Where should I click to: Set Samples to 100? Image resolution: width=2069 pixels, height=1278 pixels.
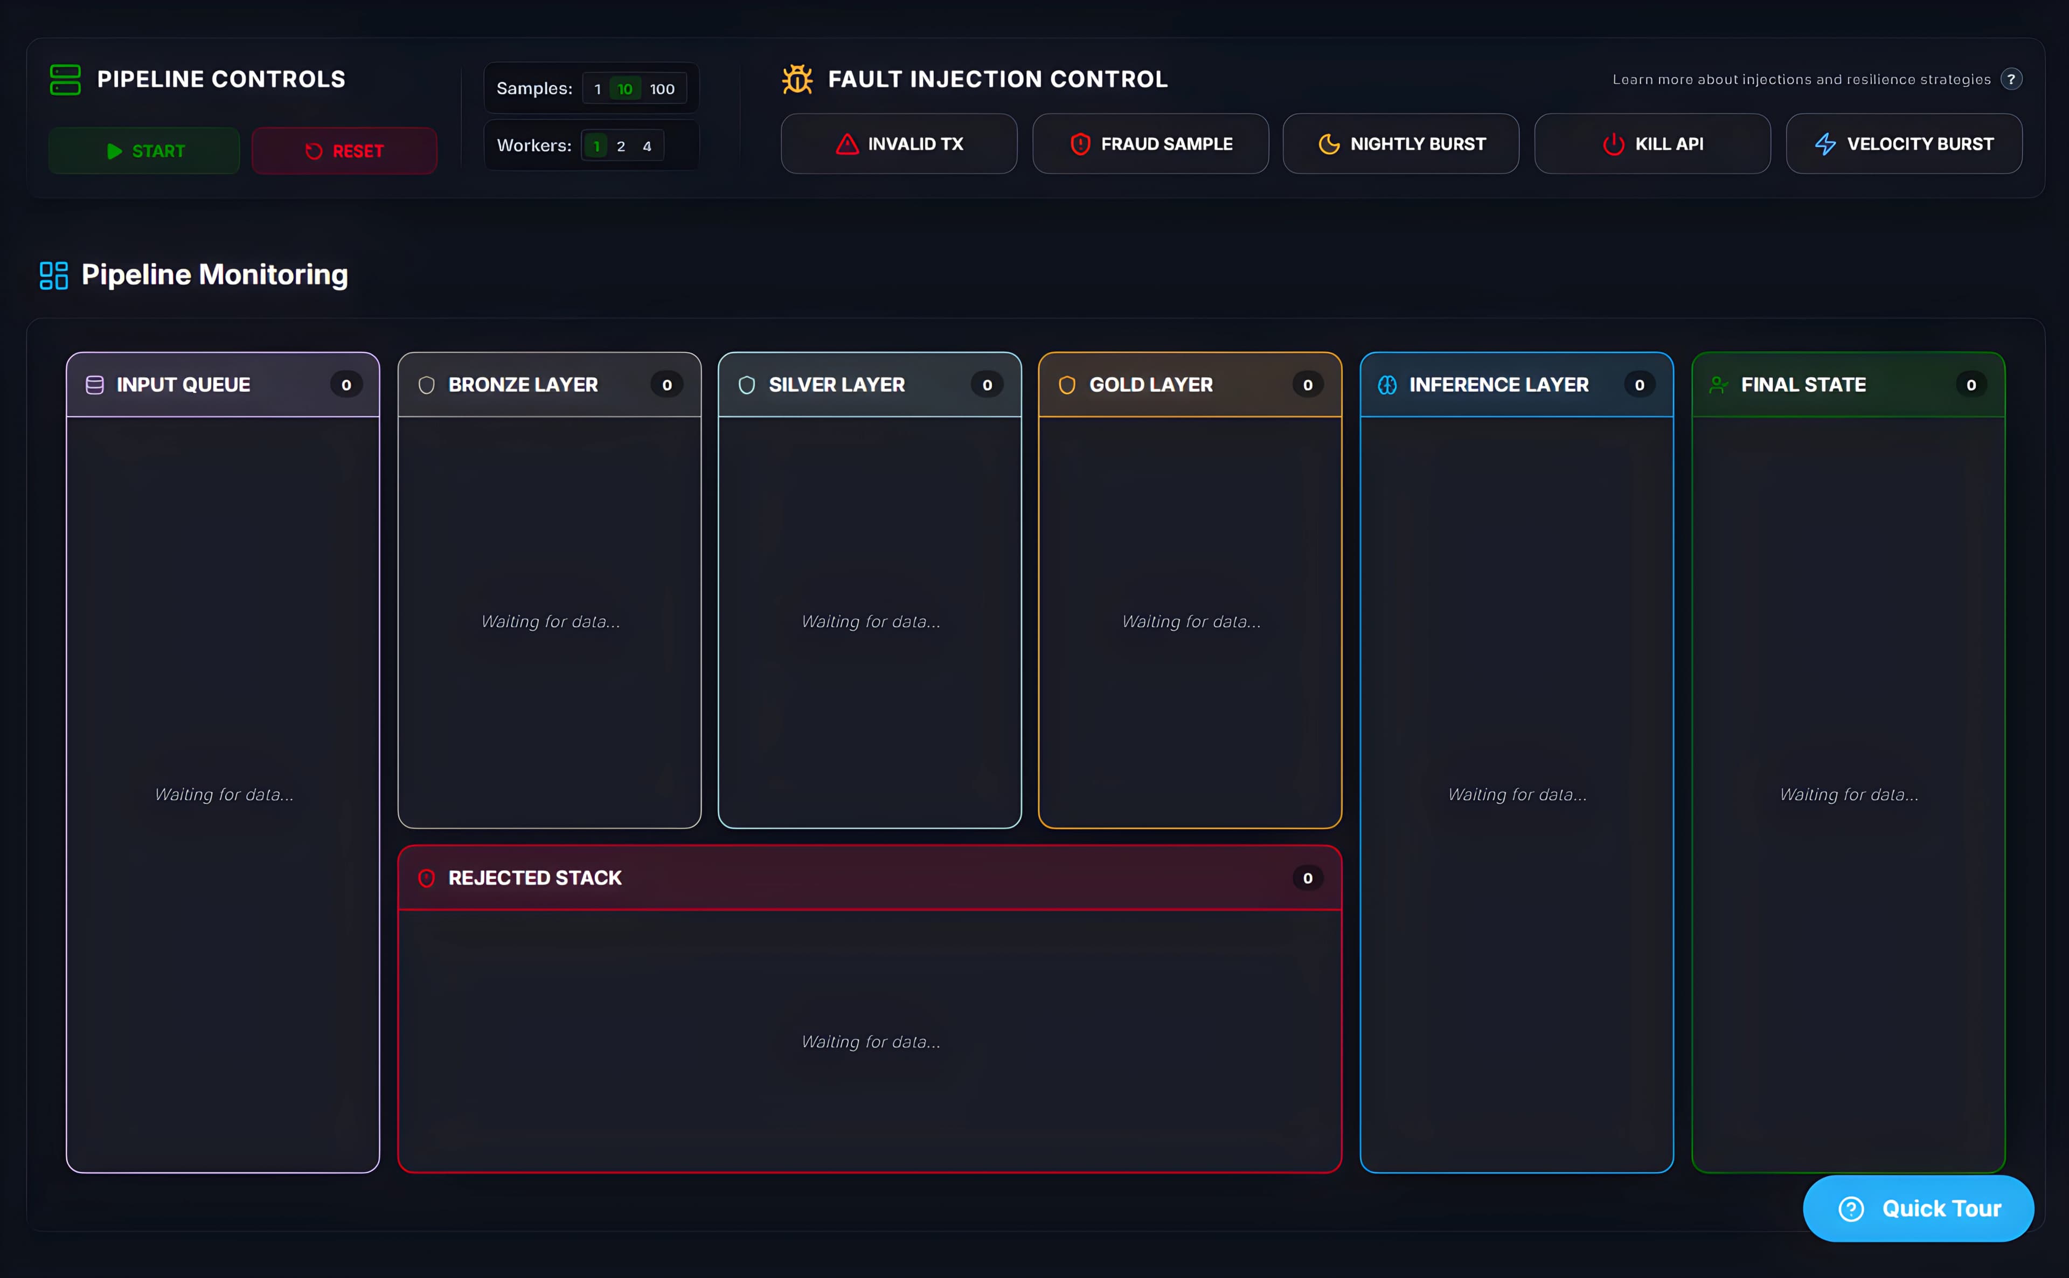point(662,89)
